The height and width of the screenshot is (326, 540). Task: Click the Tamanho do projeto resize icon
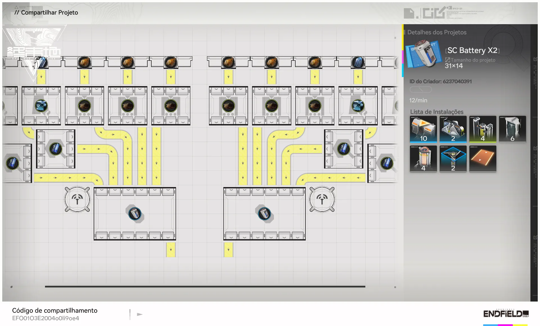click(447, 60)
